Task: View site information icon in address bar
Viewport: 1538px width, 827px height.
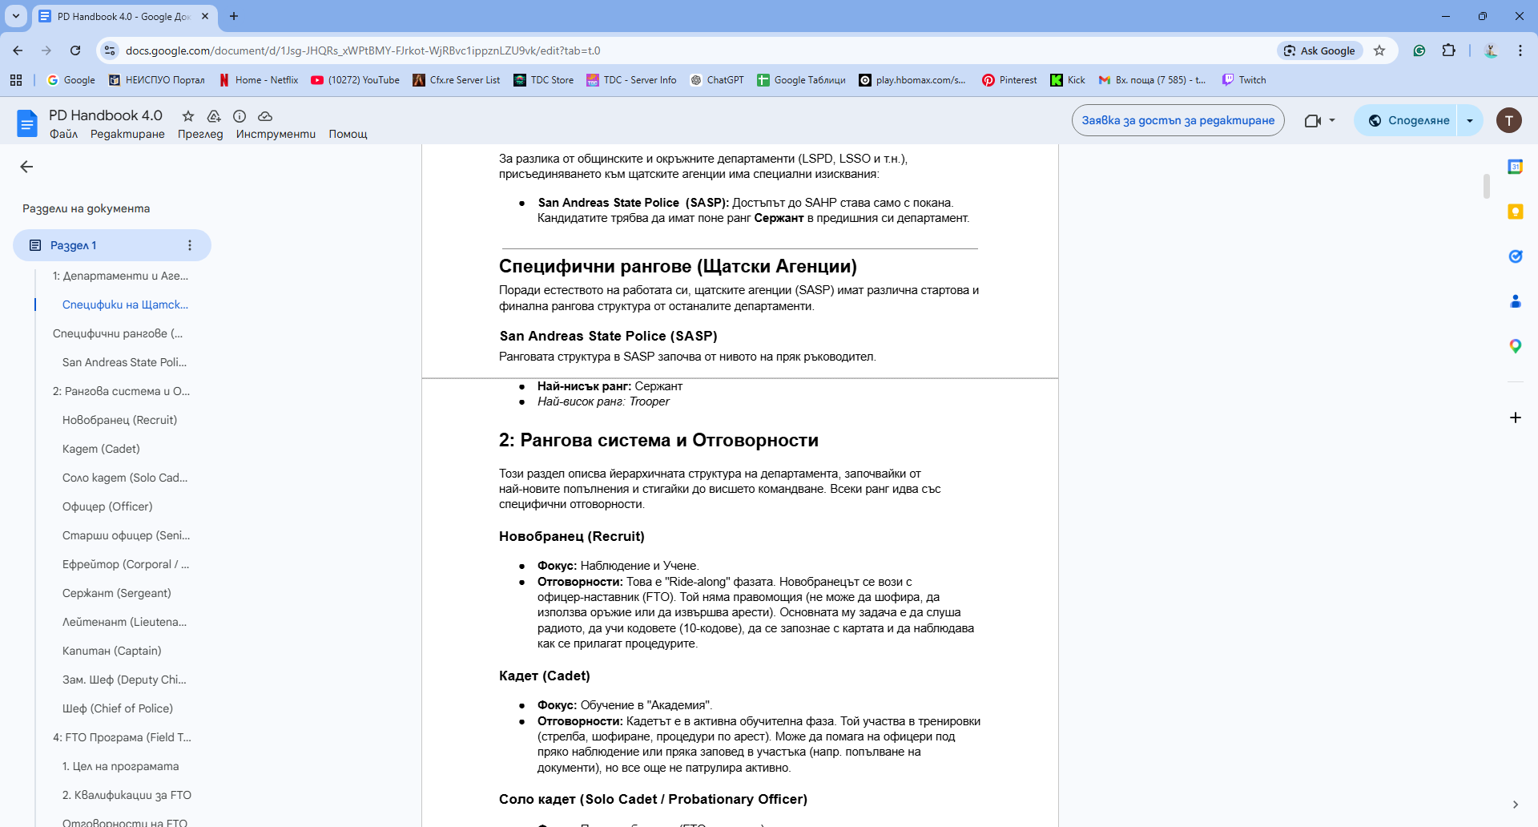Action: [110, 50]
